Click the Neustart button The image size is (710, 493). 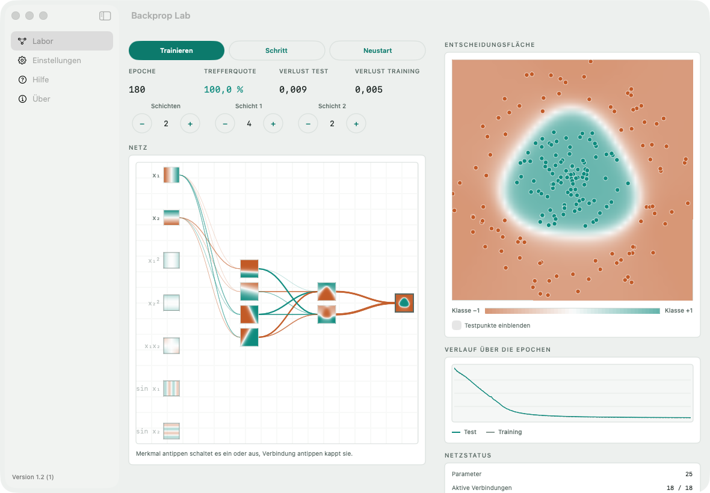[x=378, y=51]
